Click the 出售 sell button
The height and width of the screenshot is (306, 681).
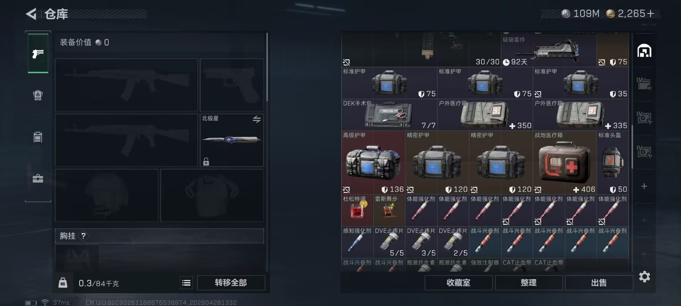(599, 283)
